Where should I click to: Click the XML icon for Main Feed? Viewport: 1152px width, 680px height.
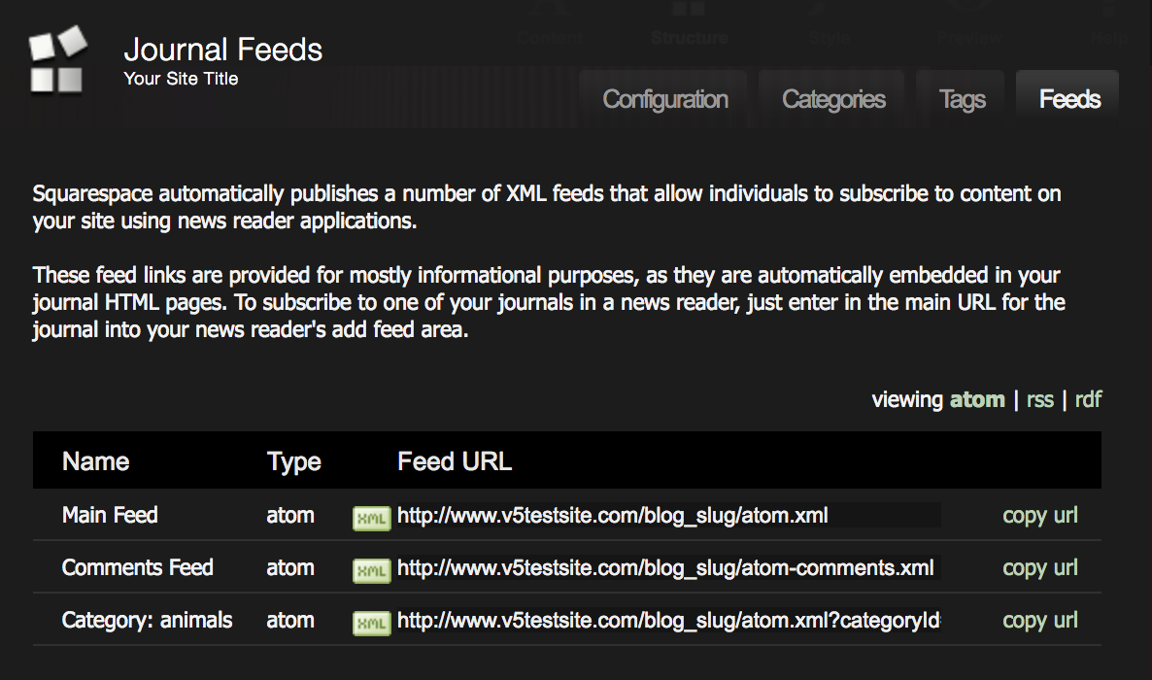click(371, 518)
